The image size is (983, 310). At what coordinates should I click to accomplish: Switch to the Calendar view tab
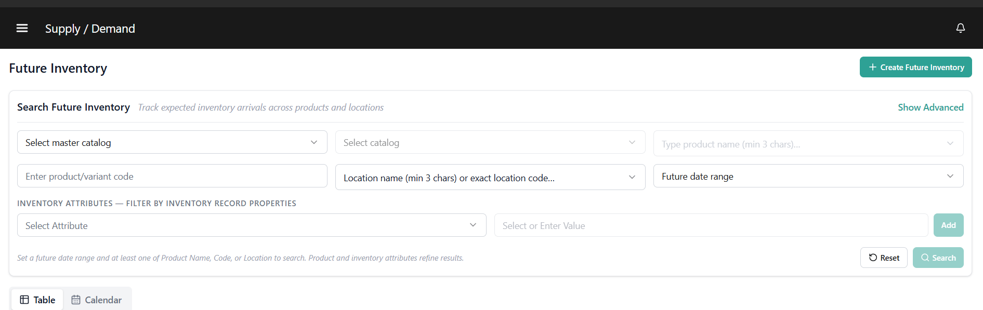97,300
